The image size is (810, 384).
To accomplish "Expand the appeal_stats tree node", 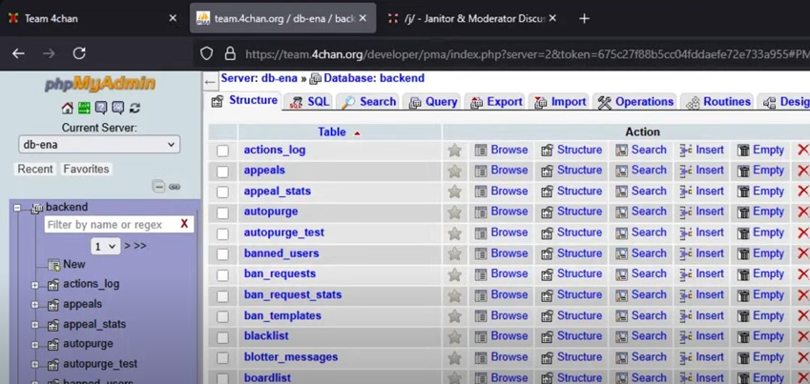I will click(x=34, y=325).
